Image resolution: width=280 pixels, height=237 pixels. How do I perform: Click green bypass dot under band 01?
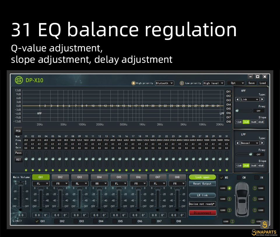(x=26, y=170)
